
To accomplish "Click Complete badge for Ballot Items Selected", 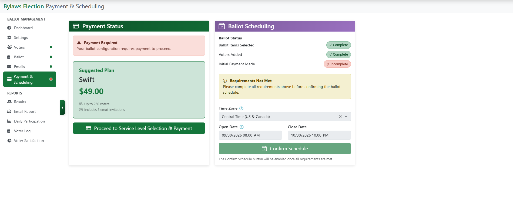I will tap(338, 45).
